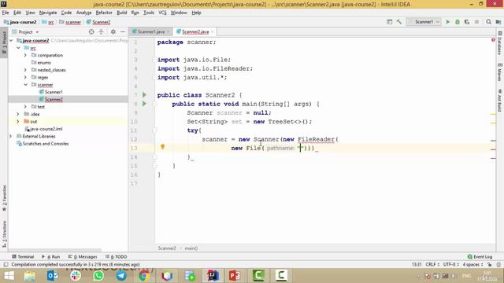Open the VCS menu
The height and width of the screenshot is (283, 504).
point(162,13)
